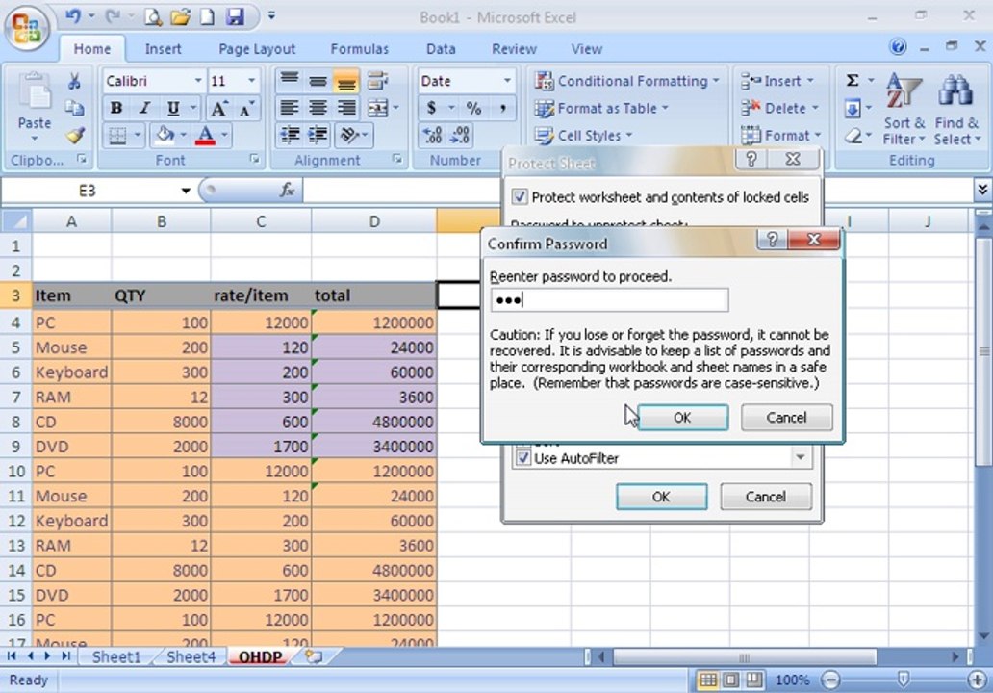
Task: Click the AutoSum sigma icon
Action: tap(853, 81)
